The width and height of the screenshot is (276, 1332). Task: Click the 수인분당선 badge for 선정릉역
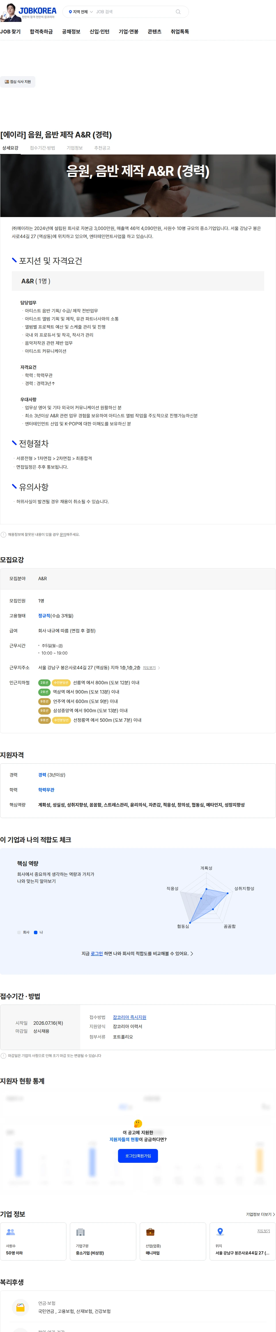click(61, 720)
